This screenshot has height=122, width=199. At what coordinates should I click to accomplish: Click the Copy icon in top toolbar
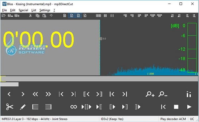[37, 16]
